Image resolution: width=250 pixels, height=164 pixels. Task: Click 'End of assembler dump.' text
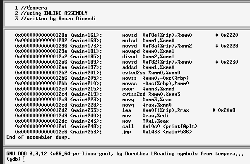(38, 137)
